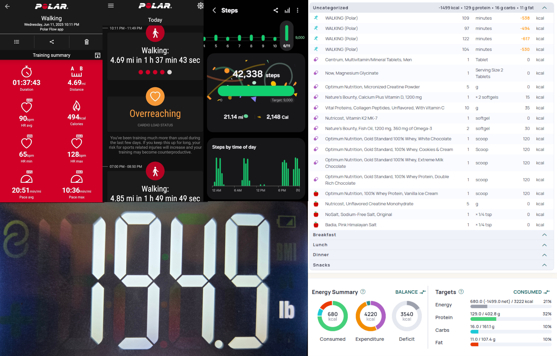Screen dimensions: 557x356
Task: Select Nature's Bounty Fish Oil row
Action: 431,128
